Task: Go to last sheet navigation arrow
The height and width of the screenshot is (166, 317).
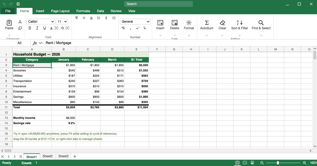Action: point(20,157)
